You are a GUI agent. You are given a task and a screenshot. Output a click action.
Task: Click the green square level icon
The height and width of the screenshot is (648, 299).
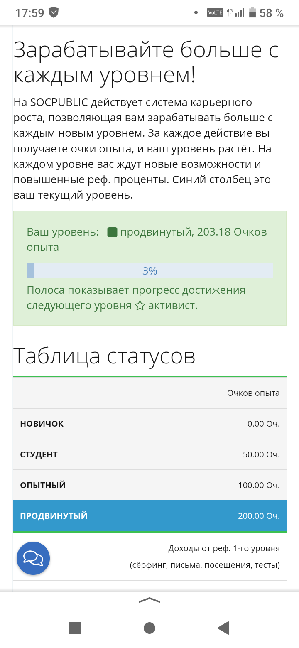click(x=112, y=232)
